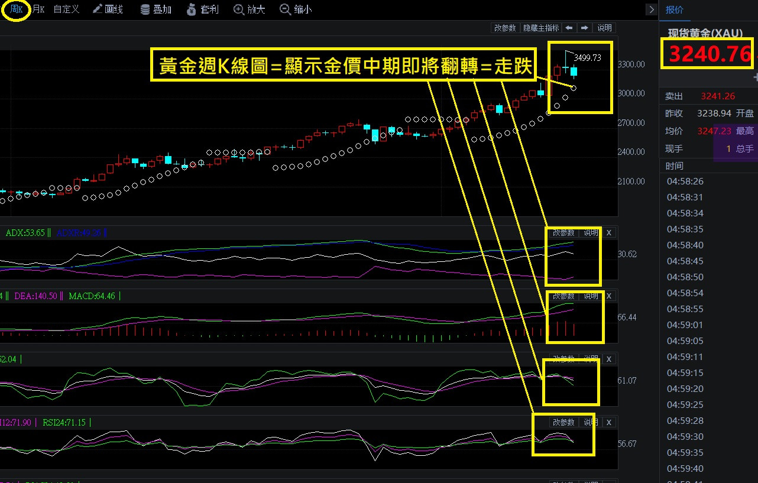The image size is (758, 483).
Task: Open the 自定义 custom period option
Action: 66,9
